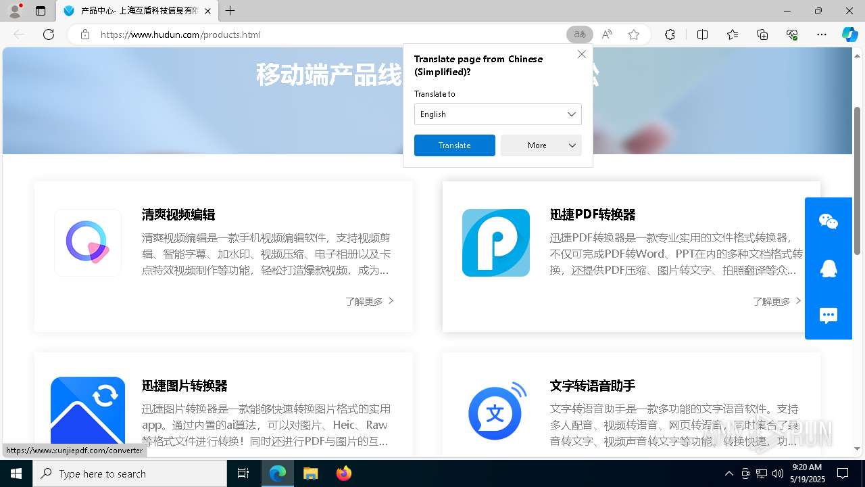The width and height of the screenshot is (865, 487).
Task: Activate Read aloud icon
Action: pyautogui.click(x=607, y=34)
